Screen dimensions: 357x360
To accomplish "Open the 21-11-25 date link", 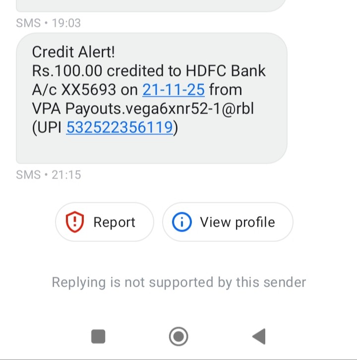I will pyautogui.click(x=174, y=90).
